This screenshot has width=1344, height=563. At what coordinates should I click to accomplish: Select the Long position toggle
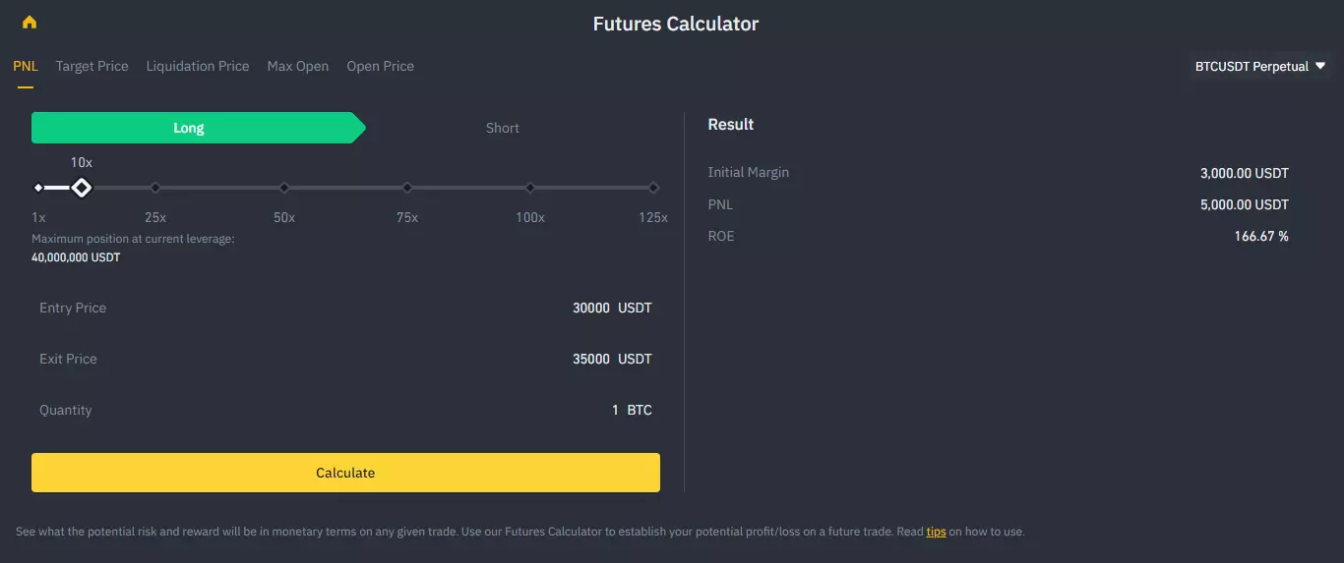point(189,128)
